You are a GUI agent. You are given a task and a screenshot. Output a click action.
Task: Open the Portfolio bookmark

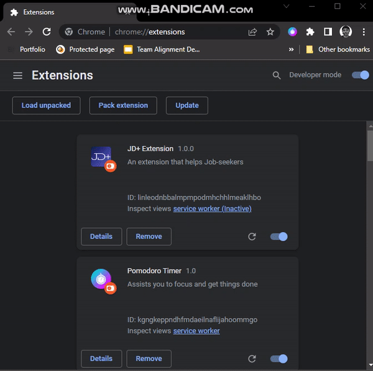(x=27, y=49)
